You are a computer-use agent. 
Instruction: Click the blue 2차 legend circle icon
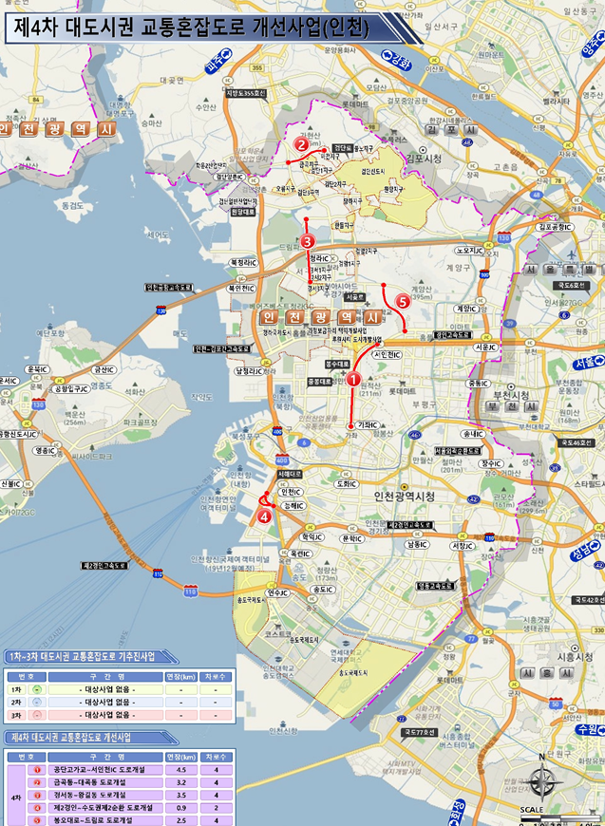(36, 703)
